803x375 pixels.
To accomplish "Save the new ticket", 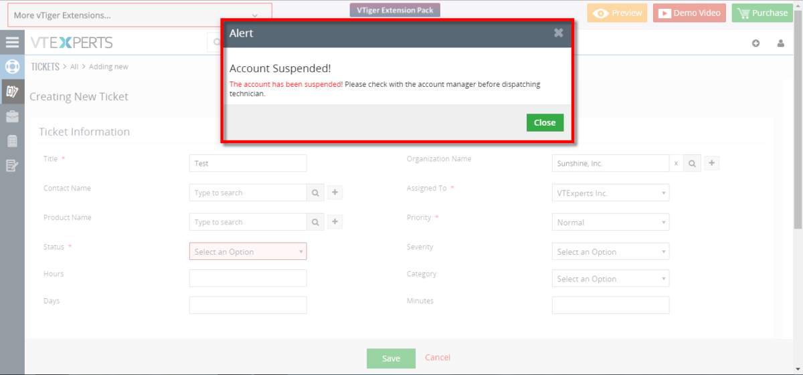I will coord(391,358).
